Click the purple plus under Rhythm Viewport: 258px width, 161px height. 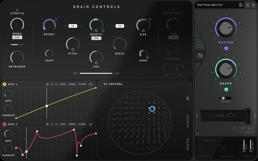(x=226, y=48)
